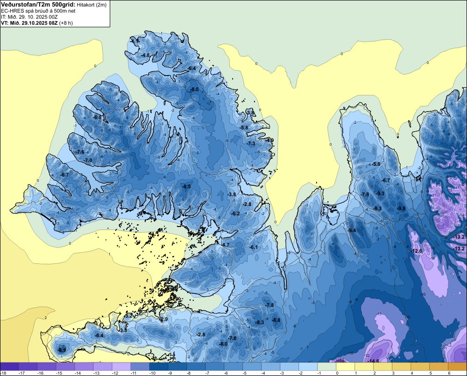Pick the legend swatch between 2 and 3
The width and height of the screenshot is (467, 376).
click(x=383, y=367)
